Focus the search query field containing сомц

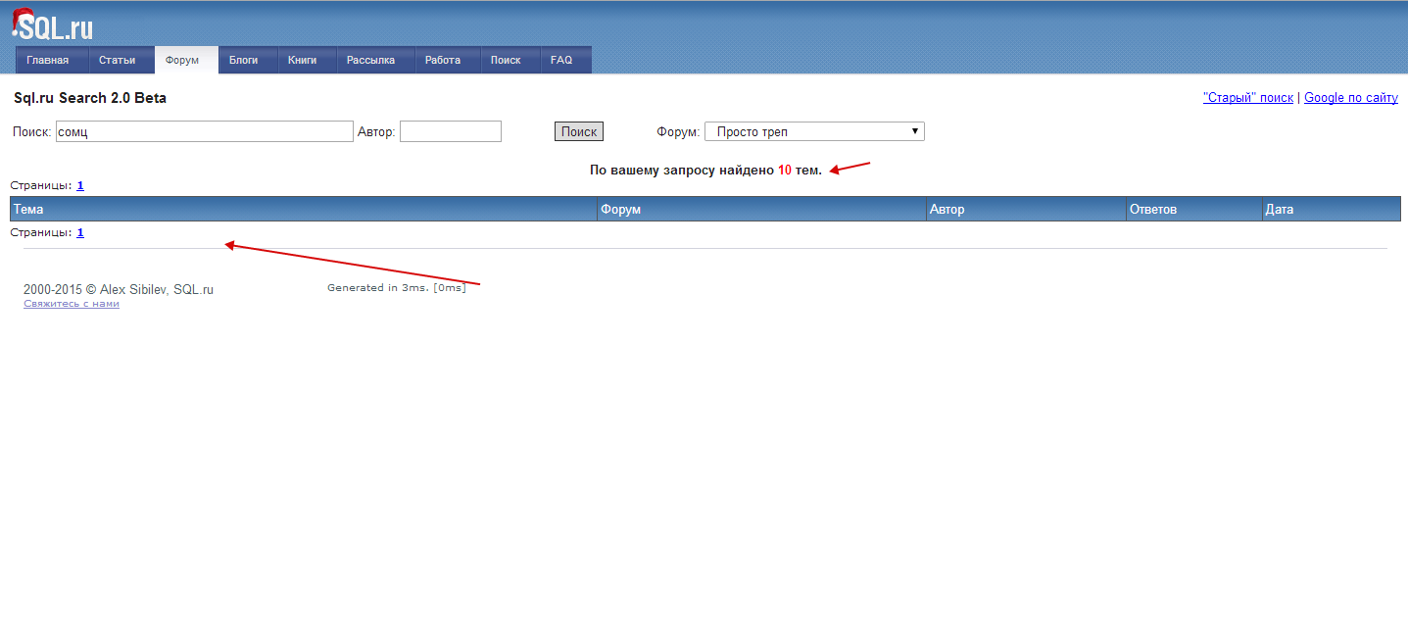(x=204, y=131)
